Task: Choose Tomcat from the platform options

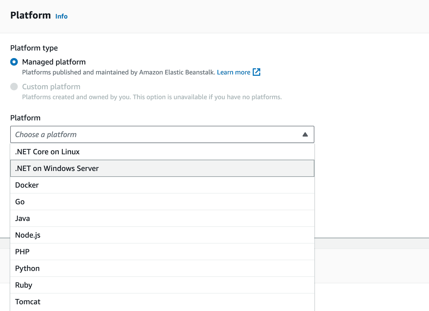Action: pos(162,302)
